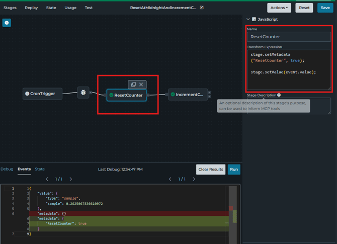Go to previous input event arrow on left

point(47,179)
